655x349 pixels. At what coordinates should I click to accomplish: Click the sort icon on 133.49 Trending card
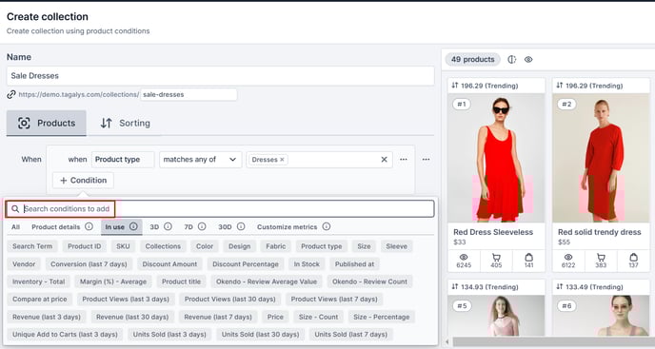560,286
